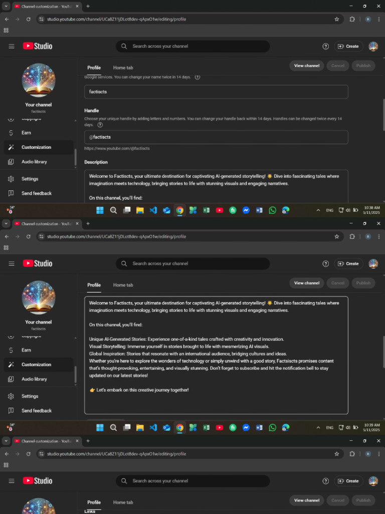385x514 pixels.
Task: Switch to Home tab in the 10:39 AM capture
Action: tap(123, 285)
